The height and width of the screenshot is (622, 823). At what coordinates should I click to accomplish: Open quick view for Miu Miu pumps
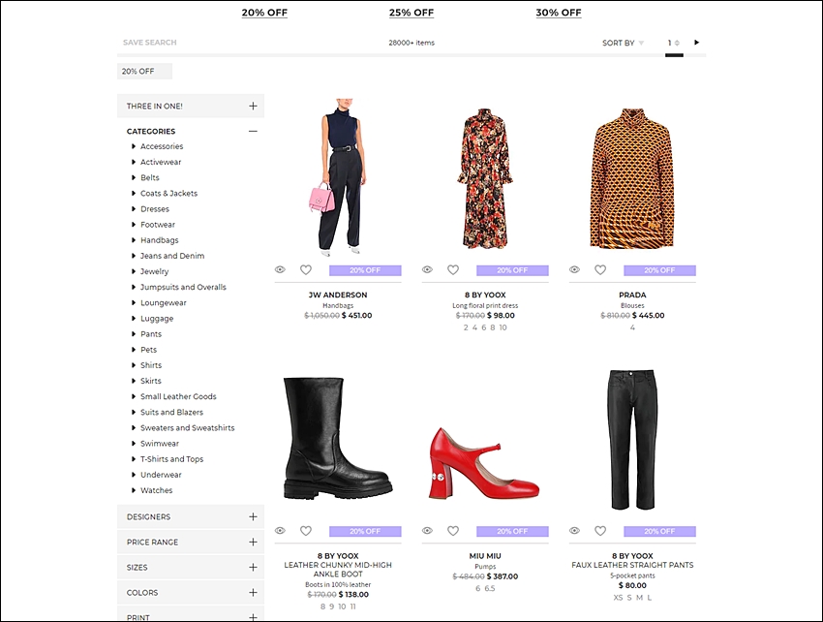pos(427,531)
